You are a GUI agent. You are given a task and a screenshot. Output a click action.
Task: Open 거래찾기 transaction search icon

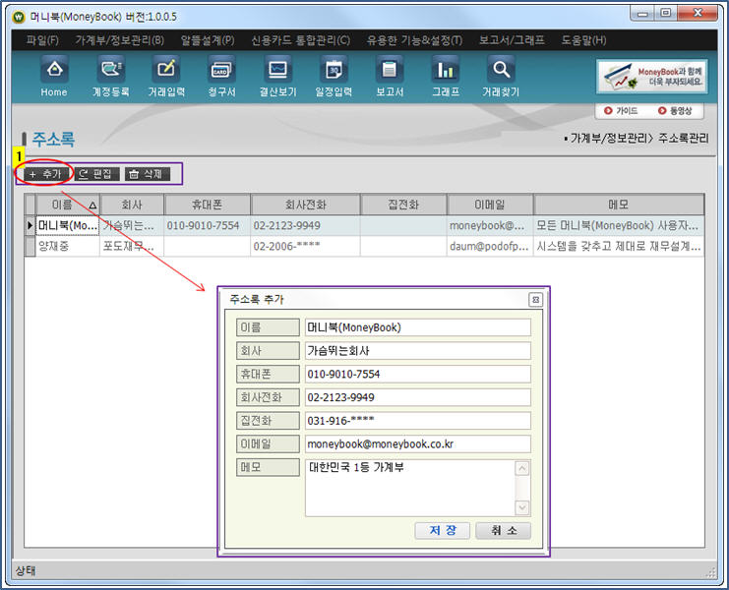(501, 76)
